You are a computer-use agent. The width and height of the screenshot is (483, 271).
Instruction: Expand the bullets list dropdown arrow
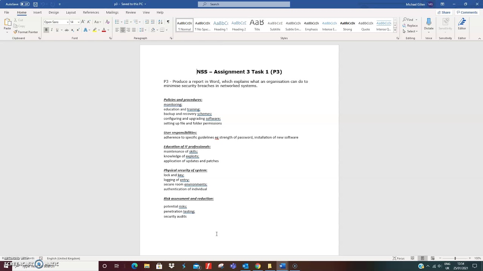click(122, 22)
